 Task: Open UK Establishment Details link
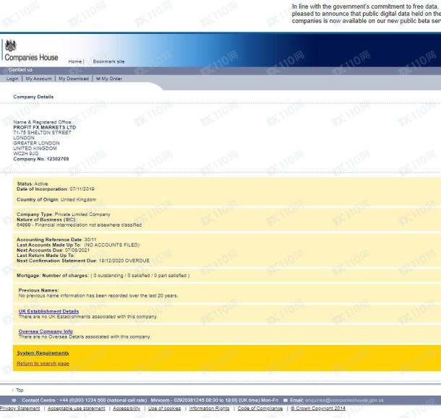tap(48, 311)
